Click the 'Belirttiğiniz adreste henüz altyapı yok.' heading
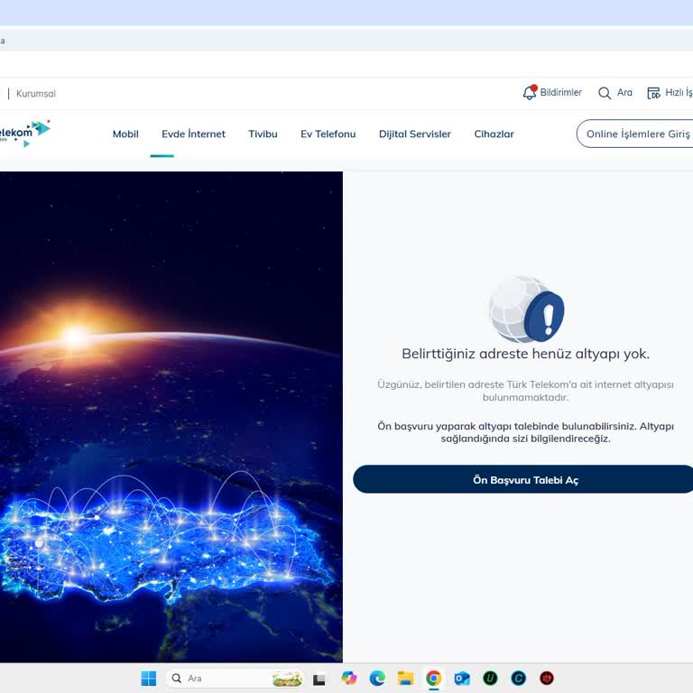The image size is (693, 693). pyautogui.click(x=525, y=354)
